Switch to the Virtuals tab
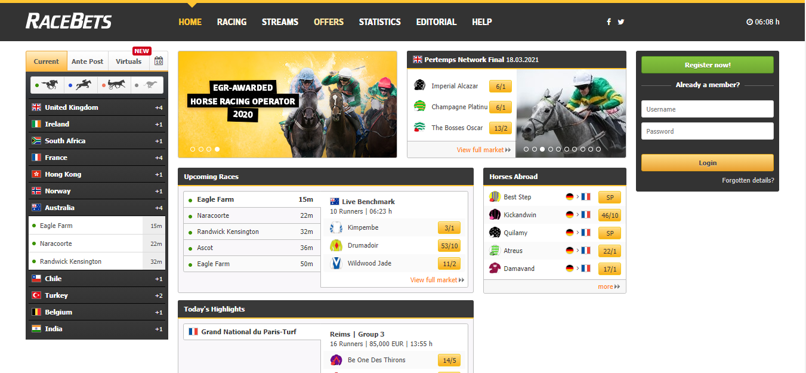 pyautogui.click(x=129, y=61)
